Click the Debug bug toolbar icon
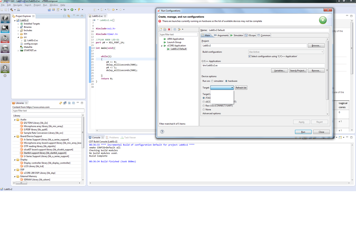Viewport: 356px width, 251px height. tap(65, 10)
